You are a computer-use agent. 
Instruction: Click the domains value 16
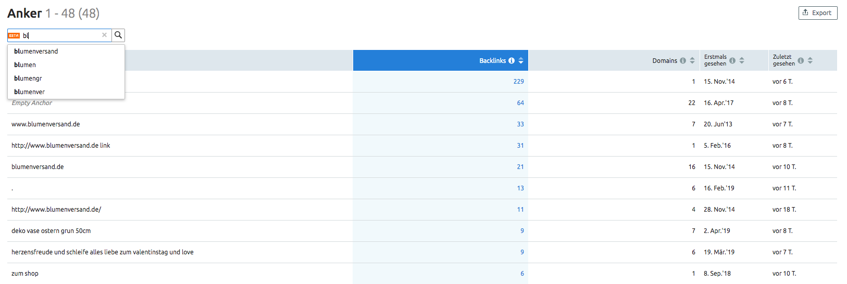pyautogui.click(x=692, y=167)
